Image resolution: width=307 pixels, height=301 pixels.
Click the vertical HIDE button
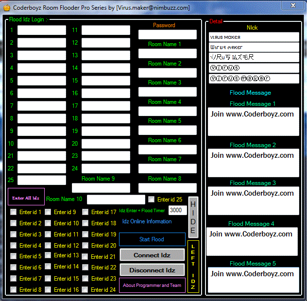(x=193, y=217)
